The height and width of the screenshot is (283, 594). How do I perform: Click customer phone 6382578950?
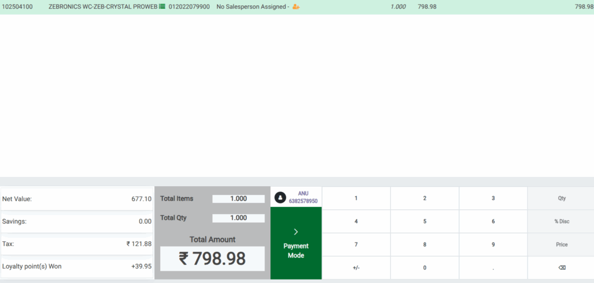303,201
